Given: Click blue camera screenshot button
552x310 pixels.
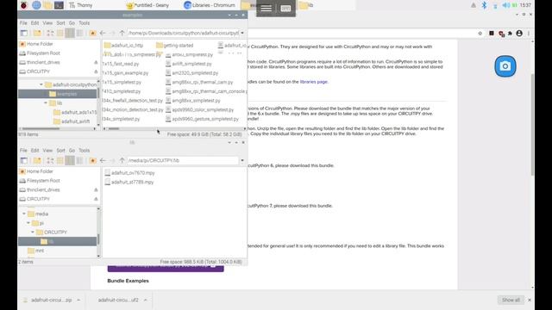Looking at the screenshot, I should tap(505, 66).
